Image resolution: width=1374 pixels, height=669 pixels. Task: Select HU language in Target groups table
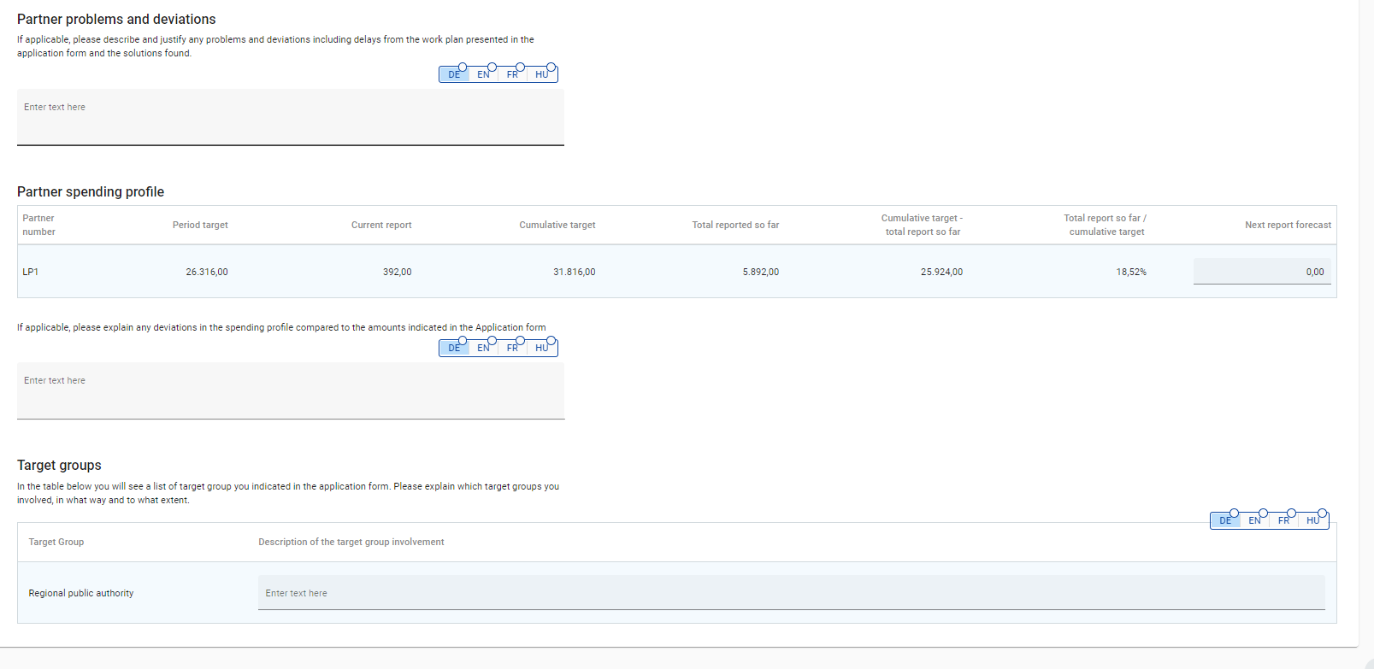(1313, 520)
